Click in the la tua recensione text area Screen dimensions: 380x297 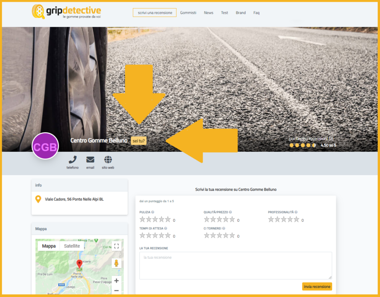pos(235,265)
